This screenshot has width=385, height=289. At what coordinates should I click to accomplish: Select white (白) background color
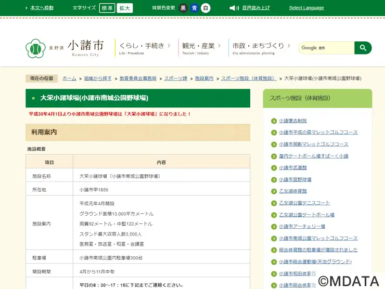(x=205, y=8)
